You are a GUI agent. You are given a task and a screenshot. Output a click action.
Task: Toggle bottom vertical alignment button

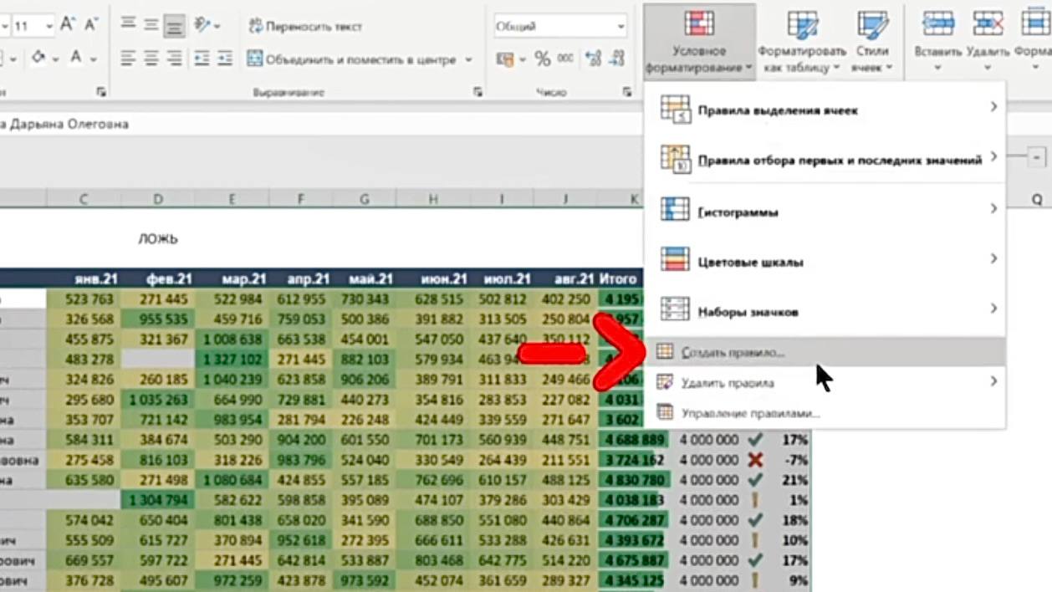pos(175,25)
